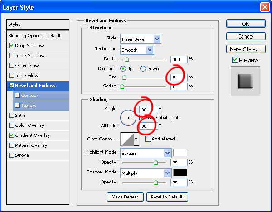
Task: Enable the Satin checkbox
Action: pyautogui.click(x=11, y=115)
